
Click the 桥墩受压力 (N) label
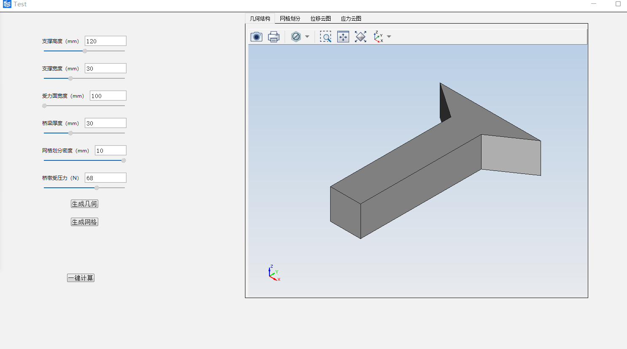[60, 178]
